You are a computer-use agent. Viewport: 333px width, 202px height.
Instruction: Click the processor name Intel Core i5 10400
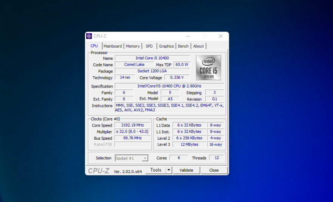[x=152, y=58]
